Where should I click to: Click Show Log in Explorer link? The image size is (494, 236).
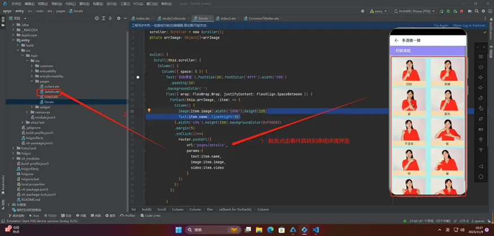(469, 25)
